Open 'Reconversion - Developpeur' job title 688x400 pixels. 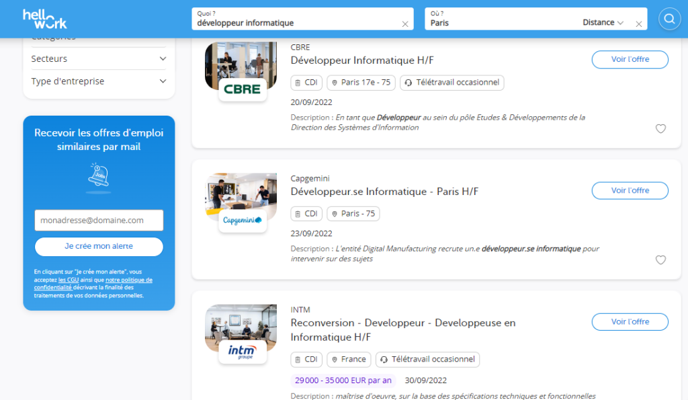click(x=403, y=329)
